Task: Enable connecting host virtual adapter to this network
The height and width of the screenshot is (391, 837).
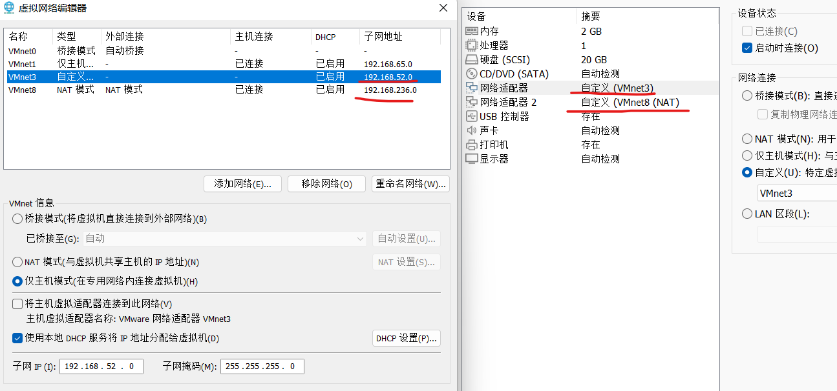Action: point(17,304)
